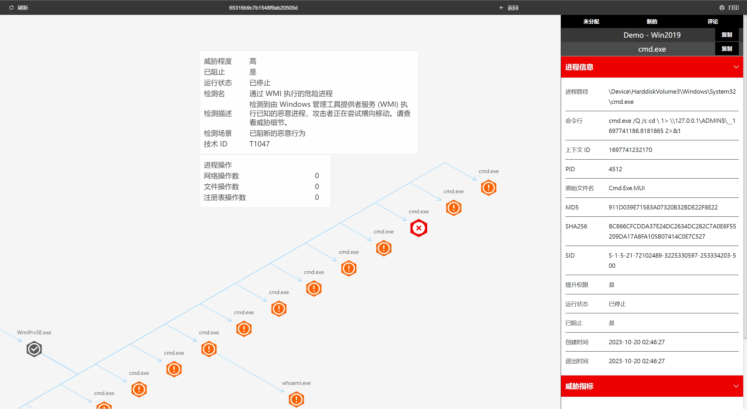Click the printer icon beside 打印
This screenshot has height=409, width=747.
(x=722, y=8)
